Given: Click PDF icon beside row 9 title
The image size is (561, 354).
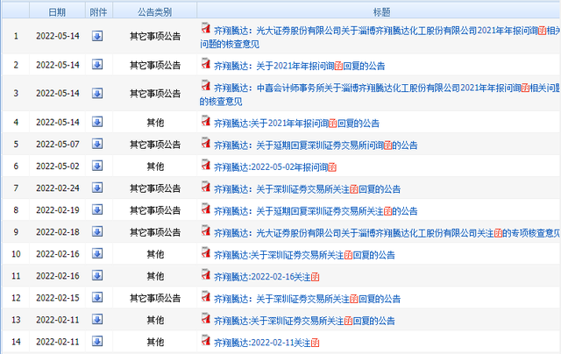Looking at the screenshot, I should tap(205, 230).
